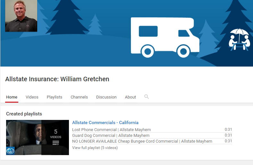Click the playlist queue icon under 5 VIDEOS
Screen dimensions: 253x165
[56, 143]
